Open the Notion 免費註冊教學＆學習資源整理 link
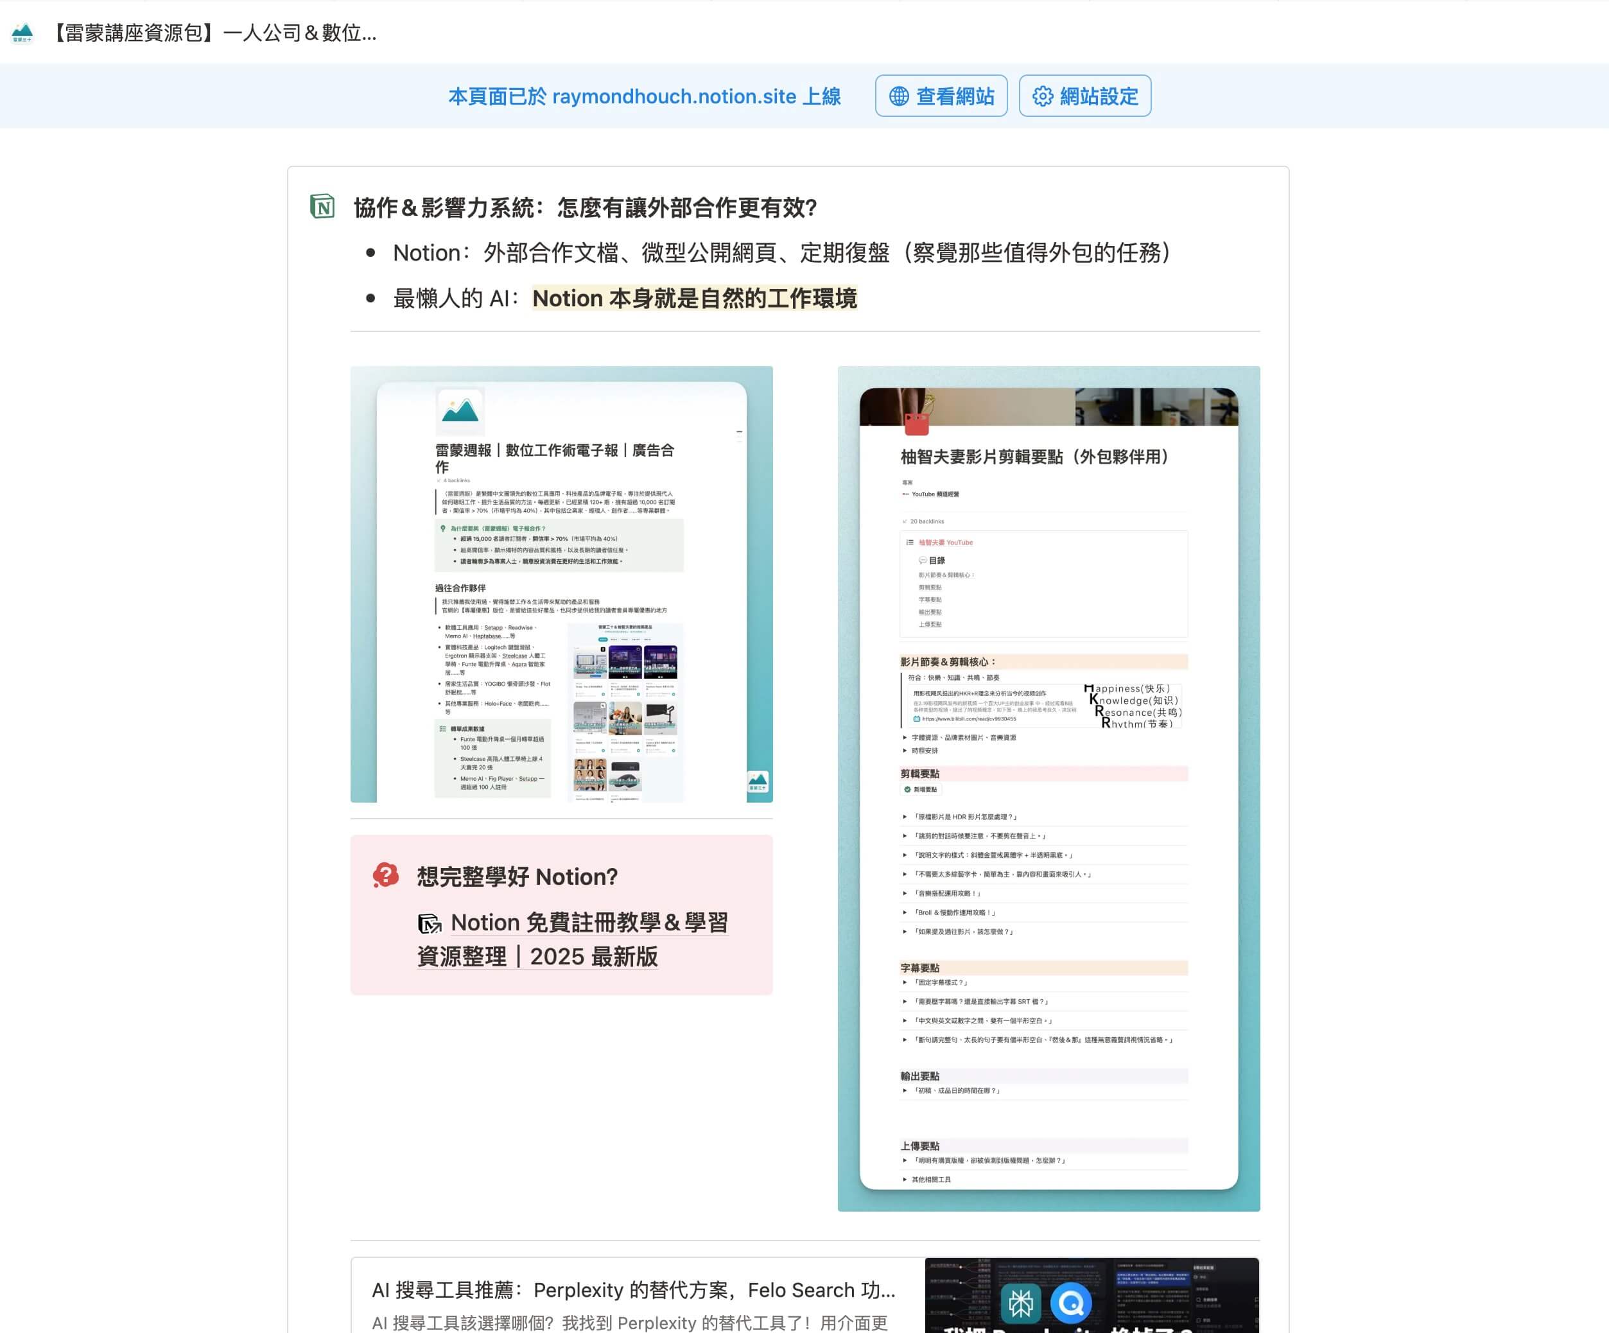This screenshot has height=1333, width=1609. point(572,939)
